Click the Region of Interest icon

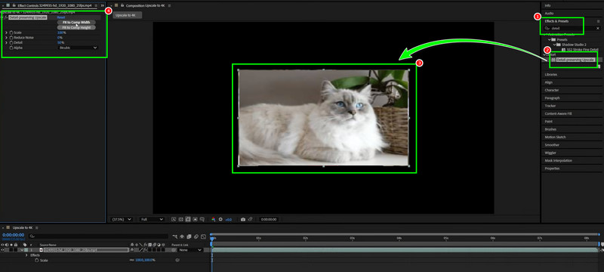click(x=195, y=219)
